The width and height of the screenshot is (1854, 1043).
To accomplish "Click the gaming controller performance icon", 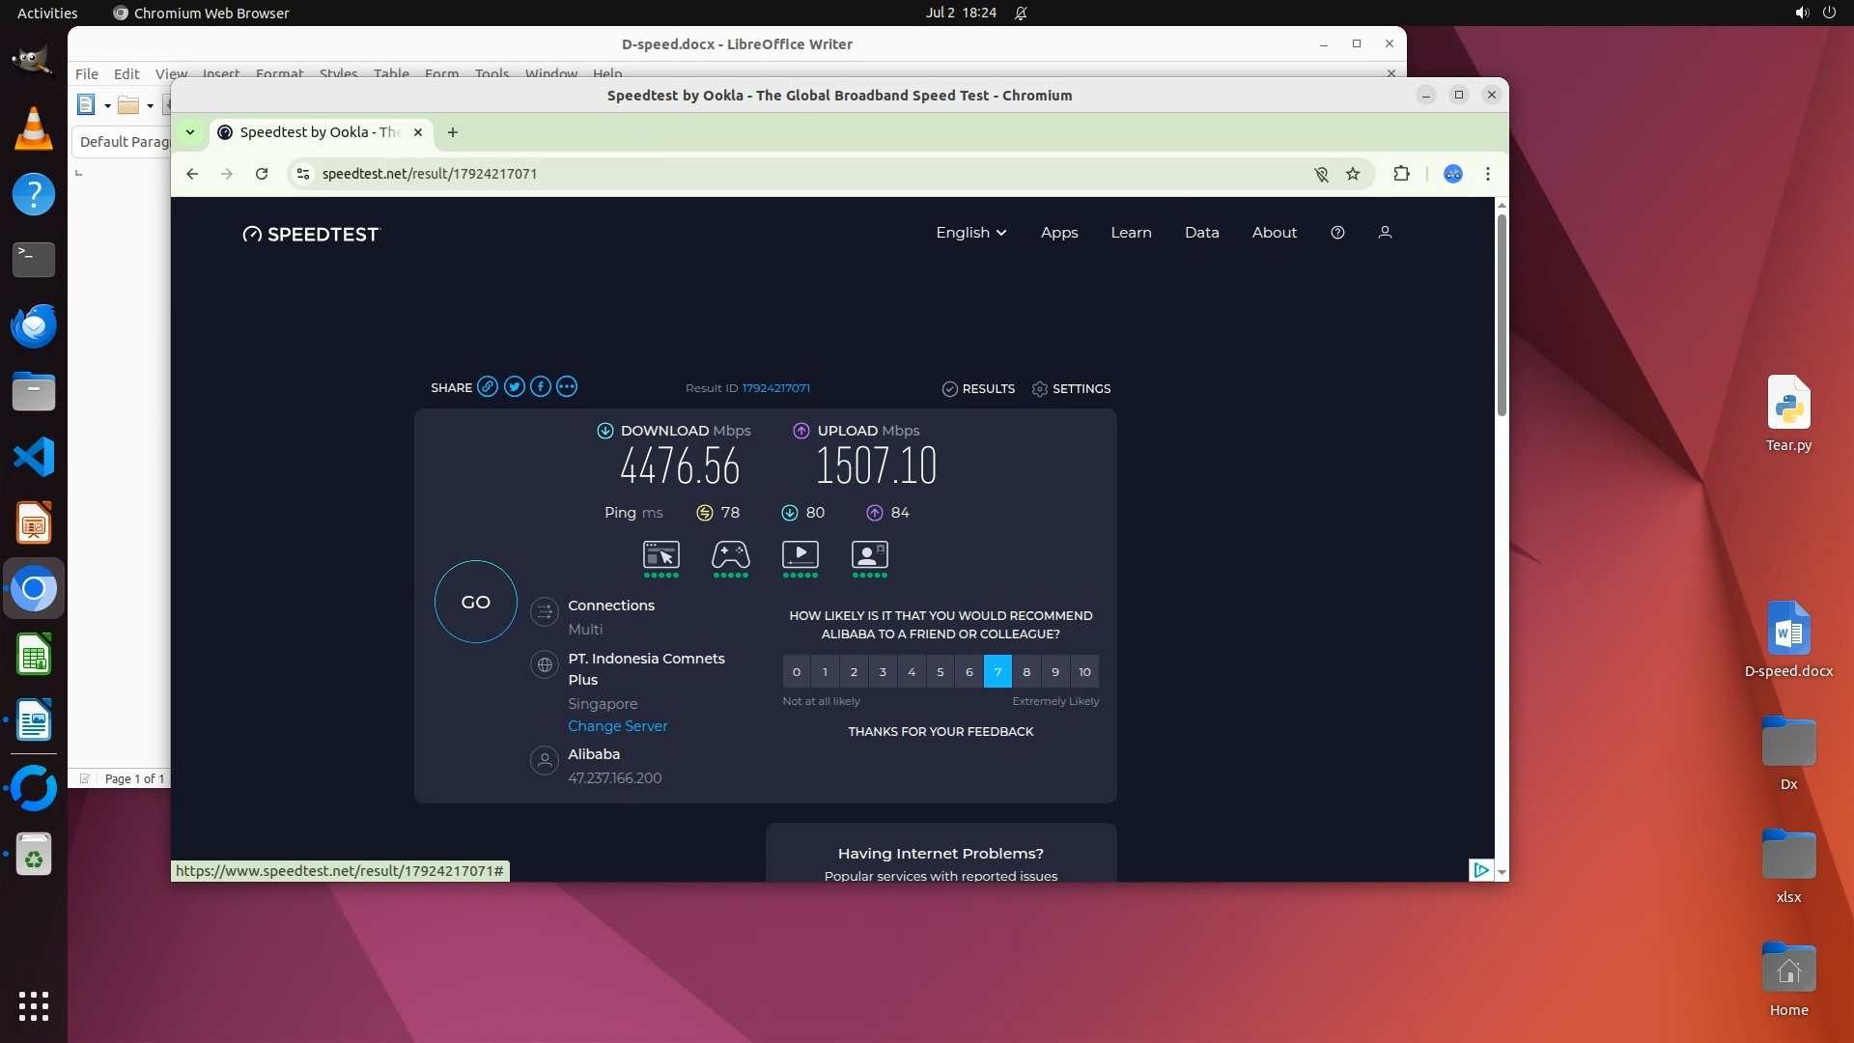I will 731,555.
